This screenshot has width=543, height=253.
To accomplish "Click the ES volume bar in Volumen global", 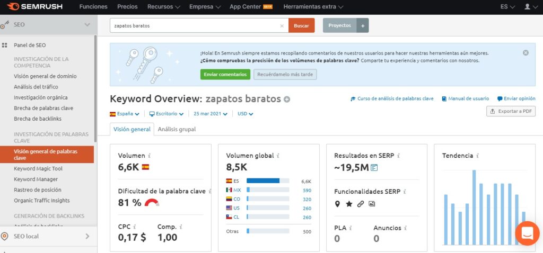I will click(268, 181).
